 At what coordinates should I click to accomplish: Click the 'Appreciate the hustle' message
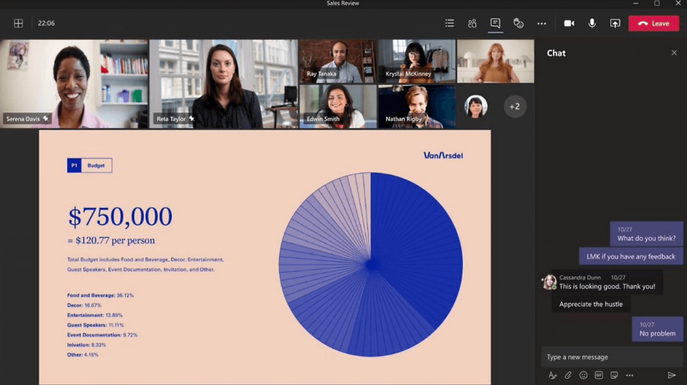pos(590,304)
